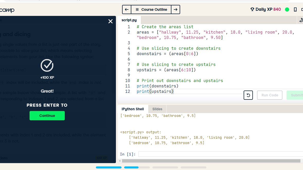Viewport: 303px width, 170px height.
Task: Select the script.py editor tab
Action: (x=129, y=20)
